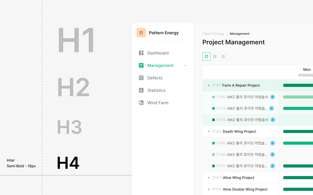Click the T193 task Gantt bar
313x195 pixels.
coord(298,108)
